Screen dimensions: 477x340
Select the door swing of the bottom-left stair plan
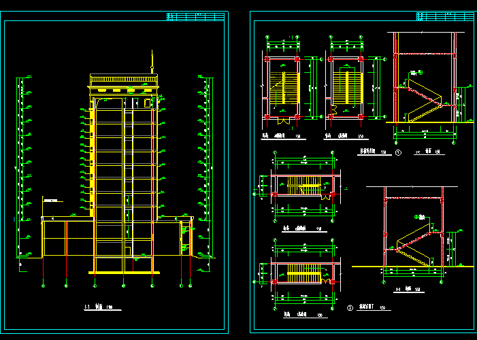[326, 281]
